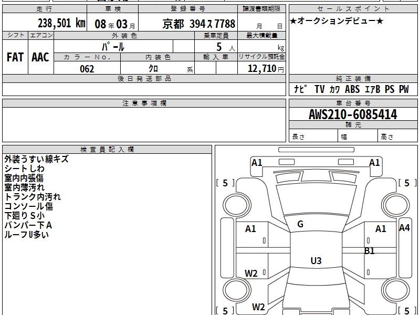Screen dimensions: 420x315
Task: Click the 高さ height field
Action: pyautogui.click(x=398, y=136)
